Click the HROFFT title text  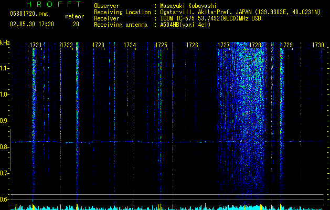(54, 4)
